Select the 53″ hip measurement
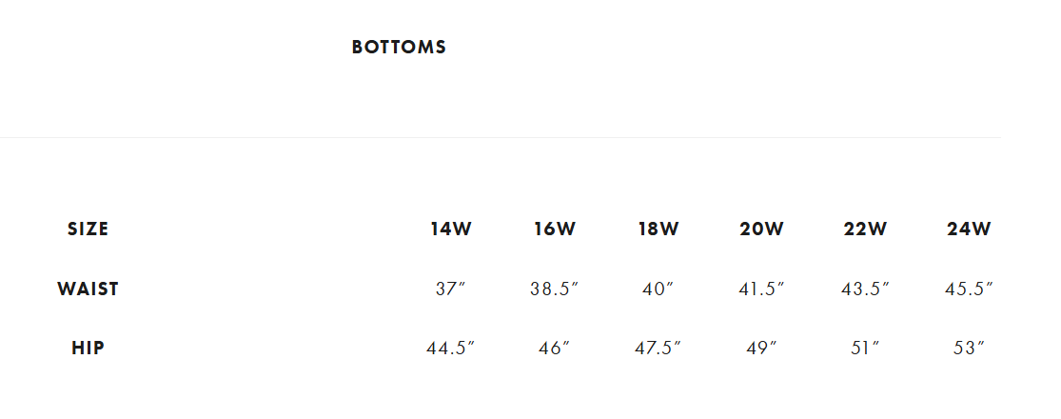 click(969, 349)
